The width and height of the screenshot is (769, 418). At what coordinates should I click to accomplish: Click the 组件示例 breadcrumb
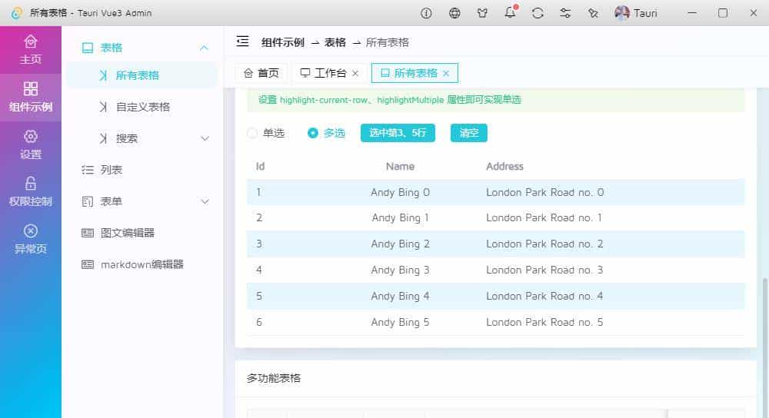pyautogui.click(x=282, y=42)
